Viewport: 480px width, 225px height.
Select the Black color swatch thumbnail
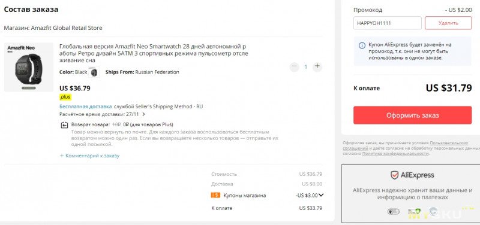tap(94, 72)
